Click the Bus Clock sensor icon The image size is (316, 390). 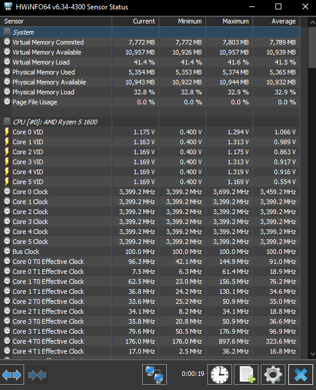pyautogui.click(x=7, y=251)
